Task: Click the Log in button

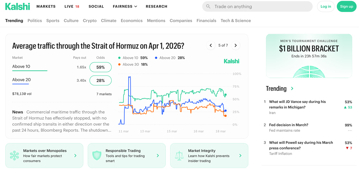Action: pos(326,6)
